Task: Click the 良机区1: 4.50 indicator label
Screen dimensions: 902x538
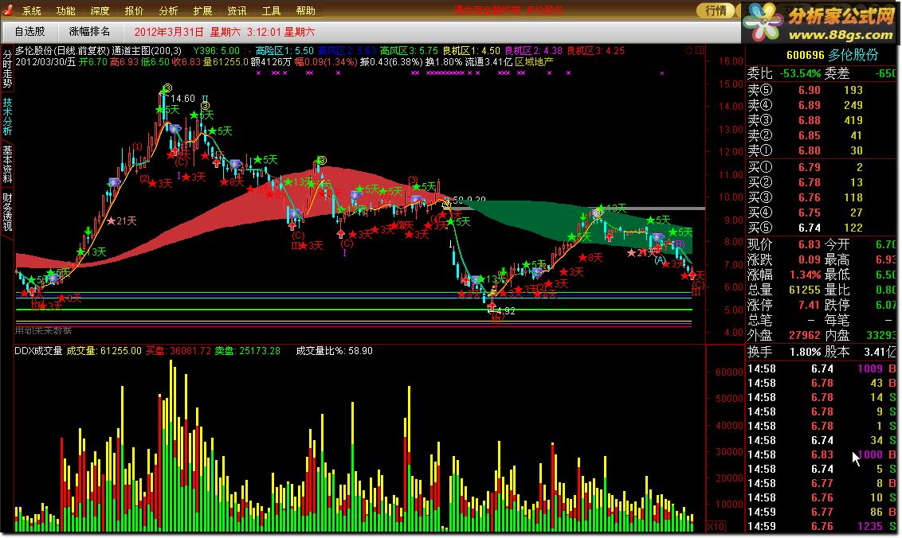Action: click(x=471, y=51)
